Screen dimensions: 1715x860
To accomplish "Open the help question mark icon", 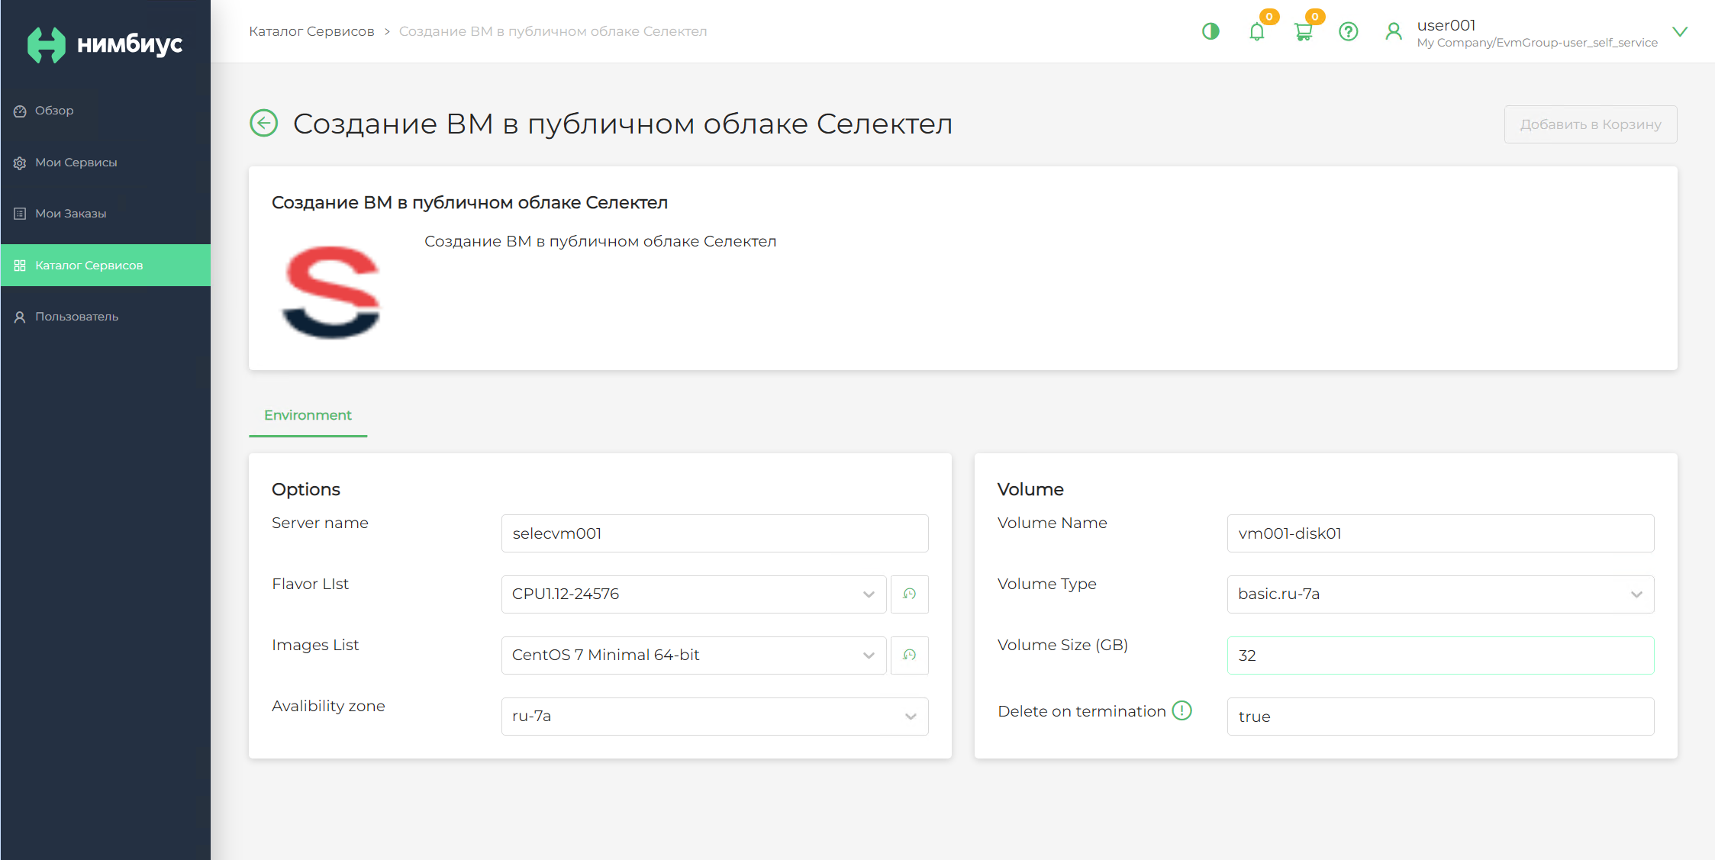I will [x=1349, y=31].
